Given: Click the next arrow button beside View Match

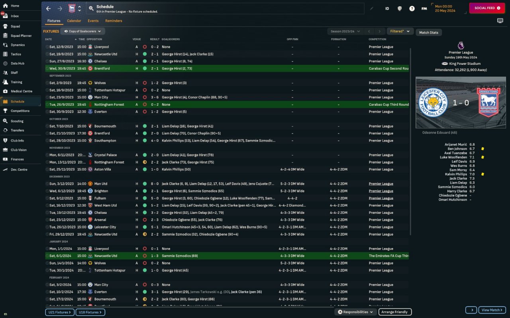Looking at the screenshot, I should coord(471,310).
